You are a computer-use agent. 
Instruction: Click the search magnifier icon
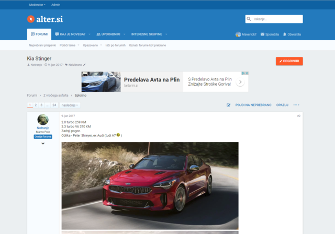tap(249, 19)
